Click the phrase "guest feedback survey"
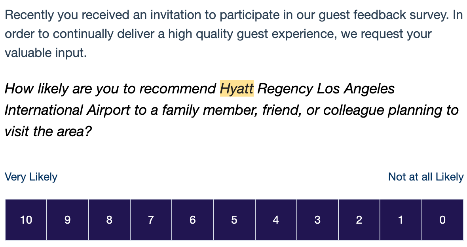This screenshot has width=467, height=247. tap(383, 15)
